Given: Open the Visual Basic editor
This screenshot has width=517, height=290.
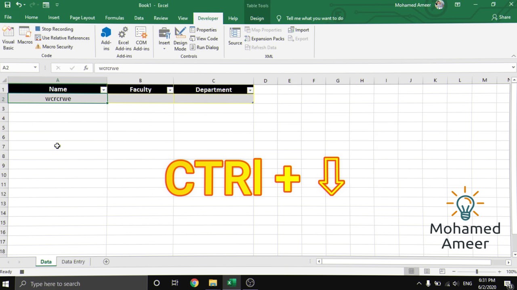Looking at the screenshot, I should 8,38.
